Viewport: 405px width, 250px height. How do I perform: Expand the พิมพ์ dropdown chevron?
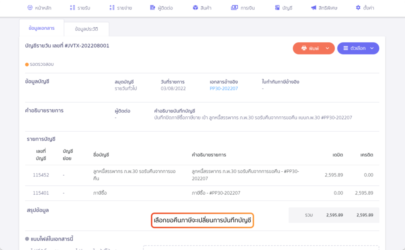point(327,48)
